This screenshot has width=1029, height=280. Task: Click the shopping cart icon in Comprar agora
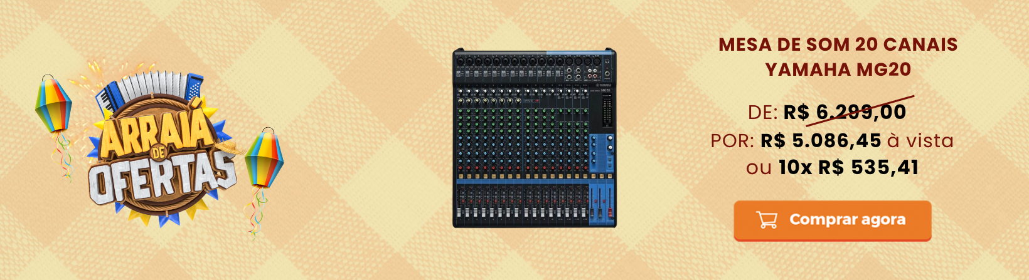coord(767,220)
